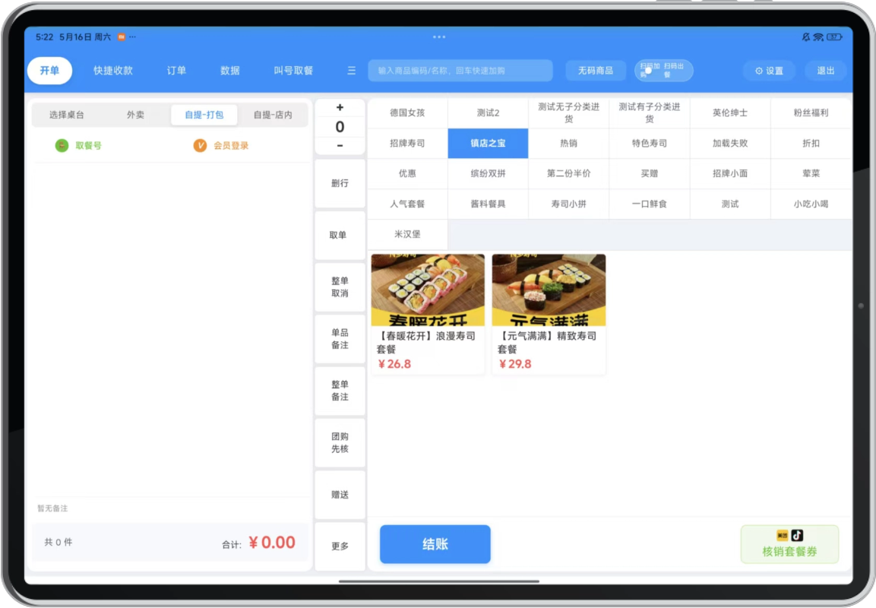Viewport: 876px width, 608px height.
Task: Click 赠送 button
Action: coord(340,495)
